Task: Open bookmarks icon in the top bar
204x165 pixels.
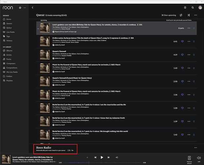Action: click(x=185, y=8)
